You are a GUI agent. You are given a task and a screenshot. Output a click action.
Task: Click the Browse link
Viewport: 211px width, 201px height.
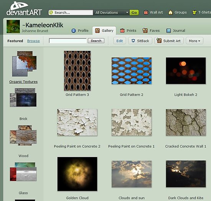tap(33, 41)
